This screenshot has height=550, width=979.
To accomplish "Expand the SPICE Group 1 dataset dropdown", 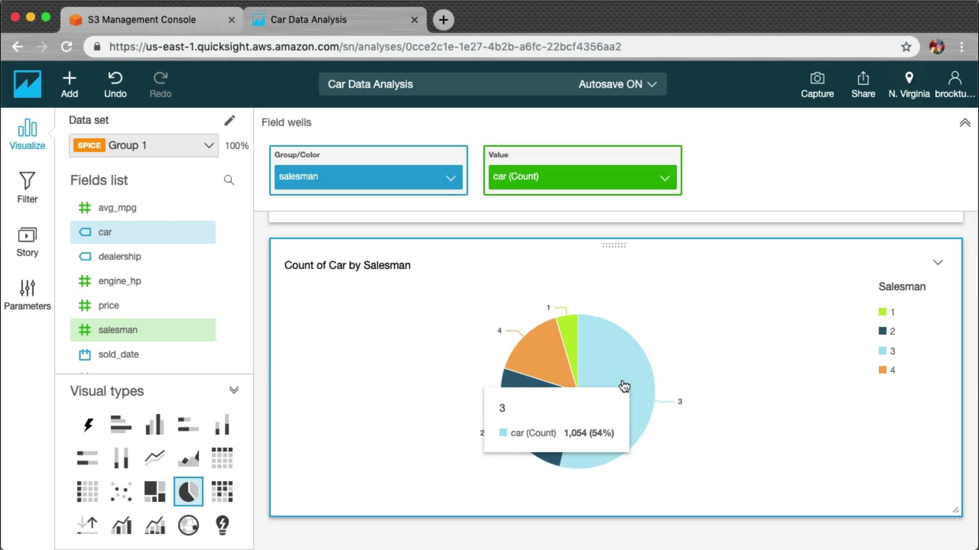I will click(x=208, y=146).
